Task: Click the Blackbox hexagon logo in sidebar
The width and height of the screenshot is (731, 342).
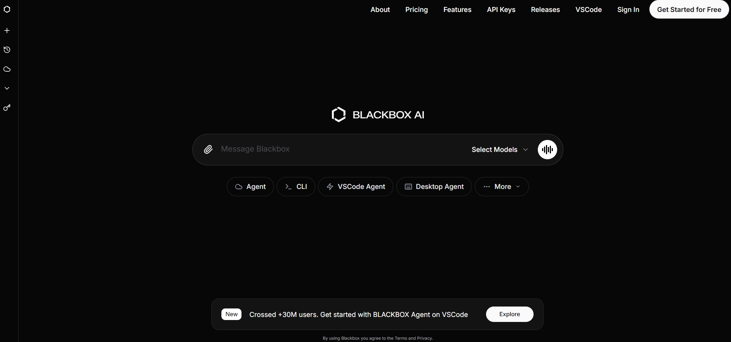Action: (x=7, y=9)
